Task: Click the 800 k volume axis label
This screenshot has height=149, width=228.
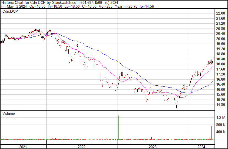Action: [x=221, y=125]
